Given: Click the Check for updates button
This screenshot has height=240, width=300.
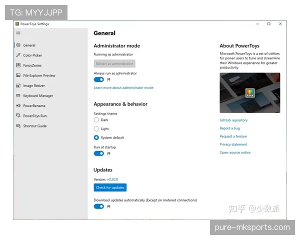Looking at the screenshot, I should coord(110,187).
